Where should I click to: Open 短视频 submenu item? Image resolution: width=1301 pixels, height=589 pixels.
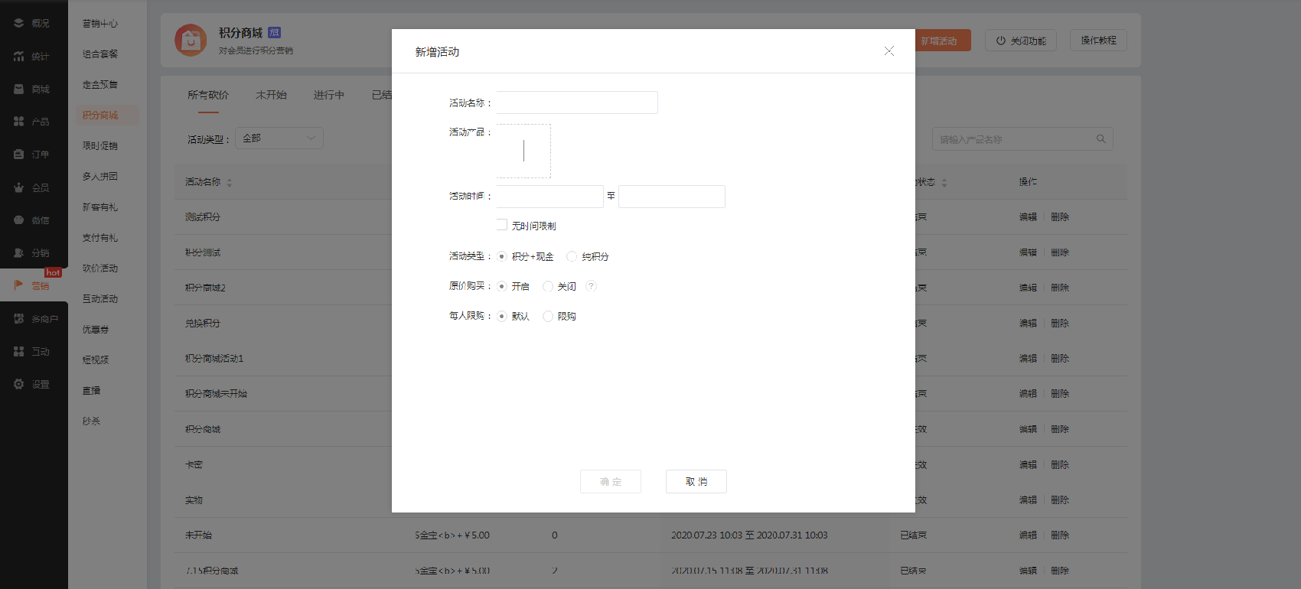[x=96, y=360]
